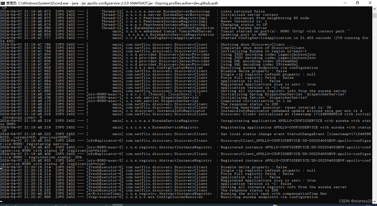Click the 'Updating port to 8080' message

(x=244, y=35)
